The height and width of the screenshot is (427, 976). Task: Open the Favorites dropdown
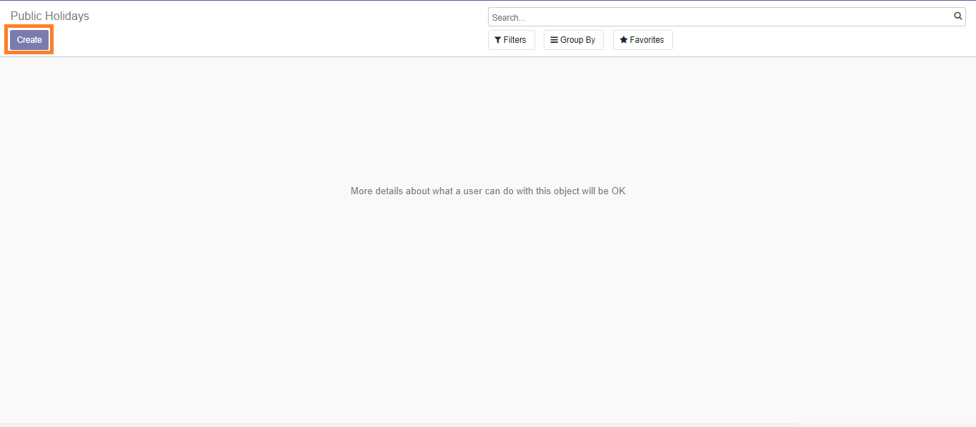[642, 40]
